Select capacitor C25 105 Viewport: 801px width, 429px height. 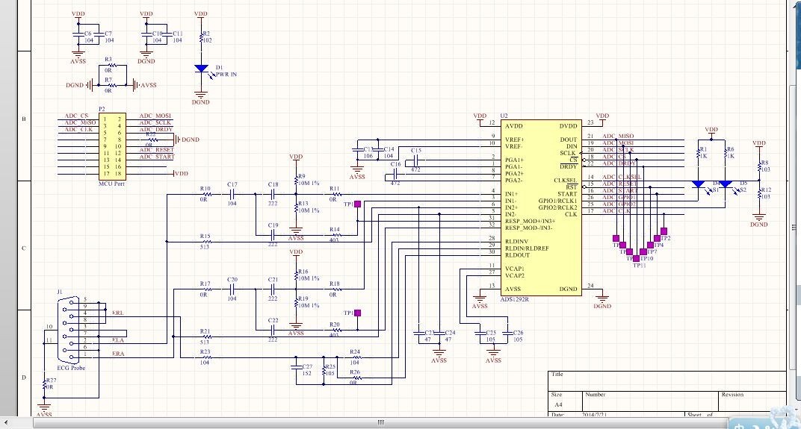[x=480, y=333]
